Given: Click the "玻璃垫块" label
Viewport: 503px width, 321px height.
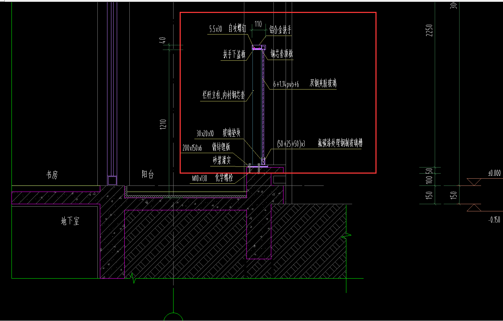Looking at the screenshot, I should coord(231,133).
